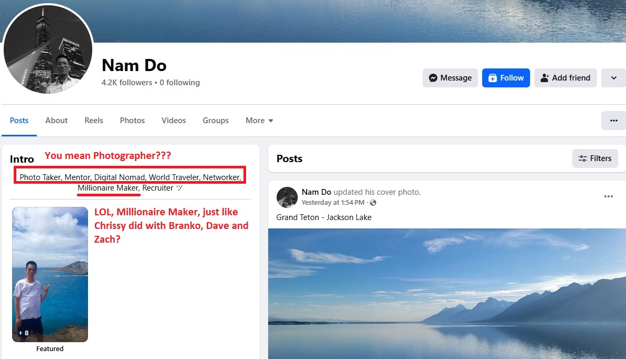Screen dimensions: 626x359
Task: Expand the More tab dropdown
Action: coord(259,121)
